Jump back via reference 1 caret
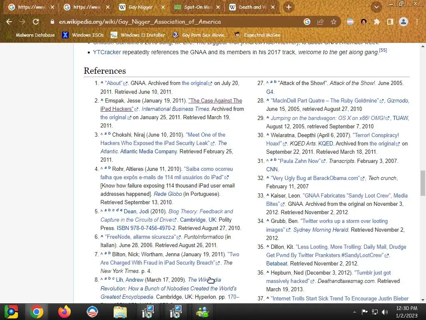This screenshot has height=320, width=426. tap(102, 83)
